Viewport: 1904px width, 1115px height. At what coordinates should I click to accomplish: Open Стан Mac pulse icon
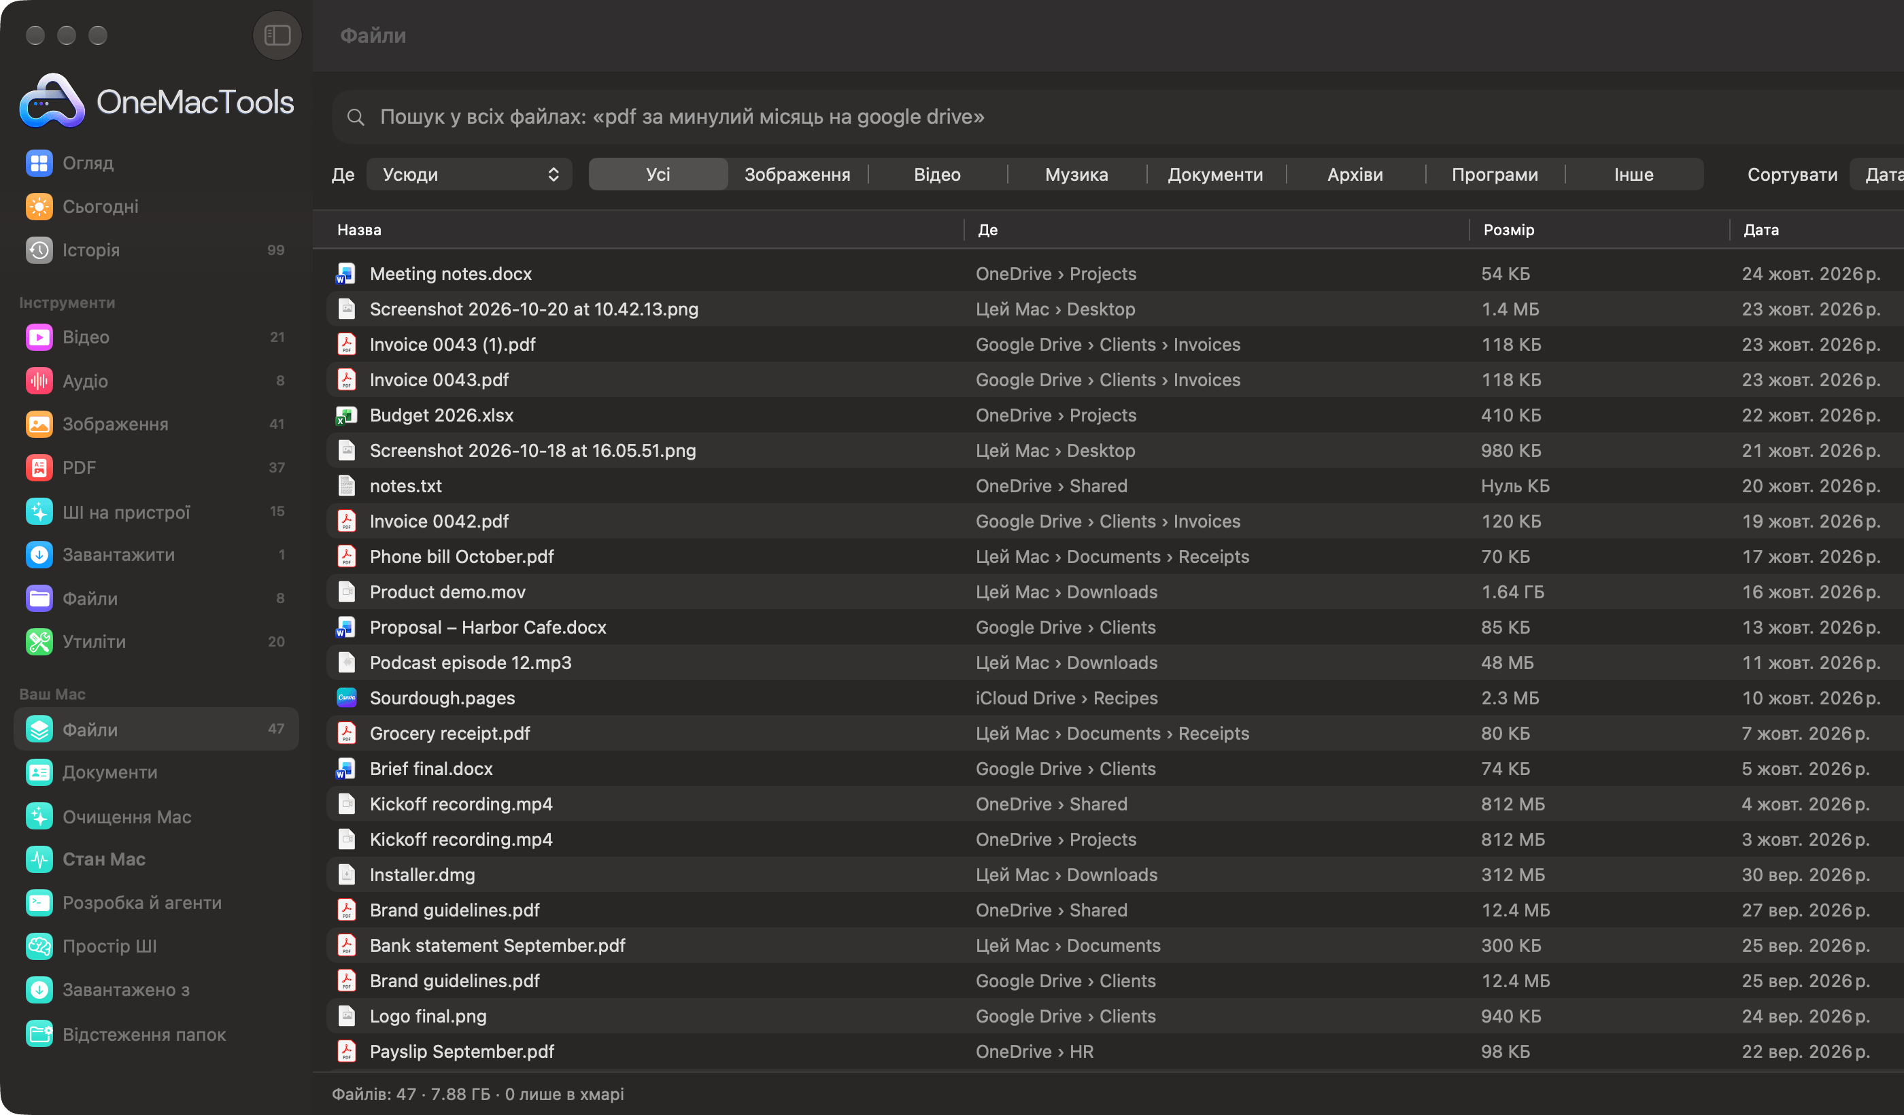39,859
